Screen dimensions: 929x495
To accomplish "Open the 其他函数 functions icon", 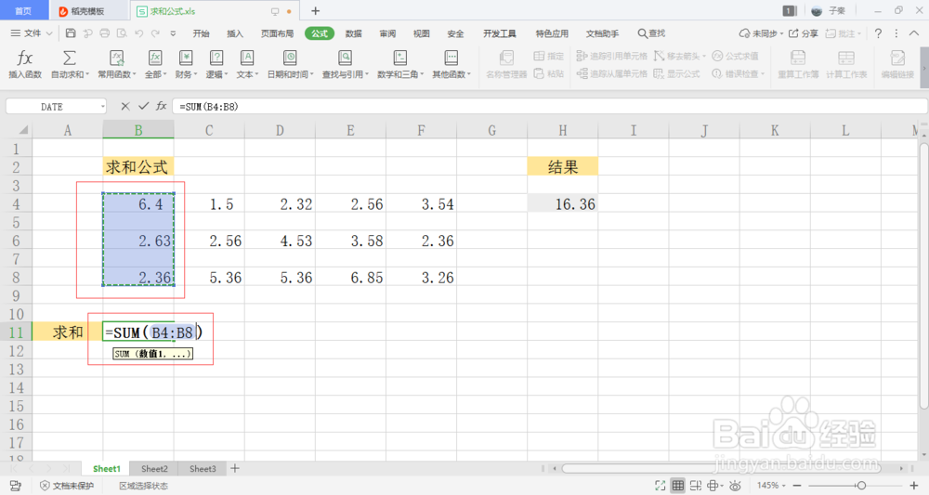I will coord(451,58).
